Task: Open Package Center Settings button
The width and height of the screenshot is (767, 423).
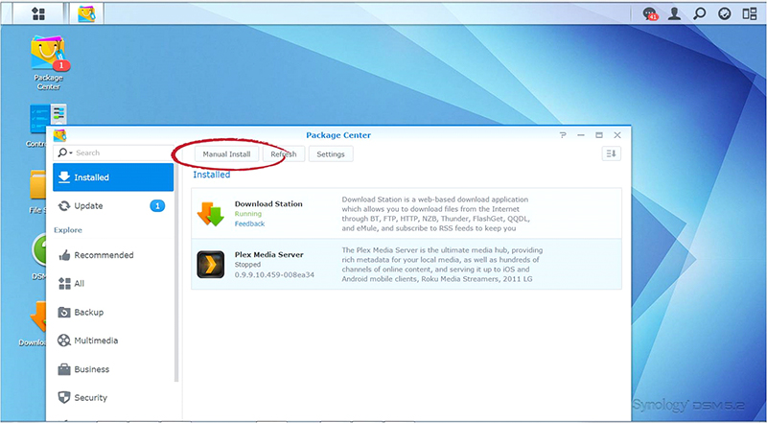Action: (x=331, y=154)
